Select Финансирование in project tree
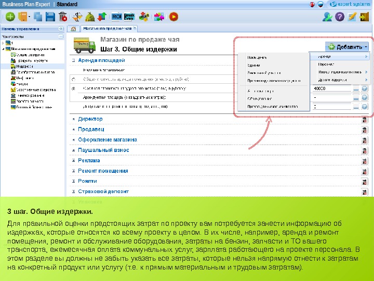374x281 pixels. pos(31,96)
